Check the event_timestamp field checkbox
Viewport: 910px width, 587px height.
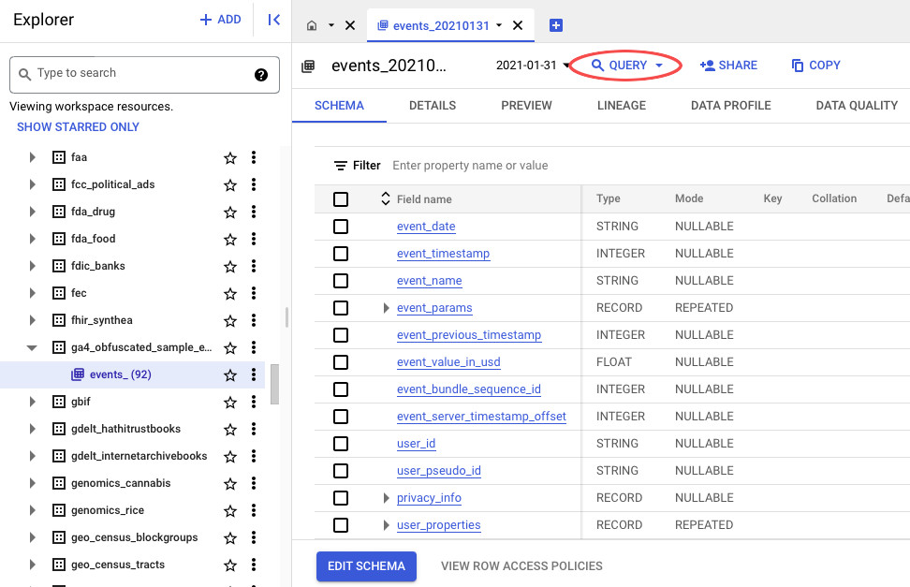[341, 254]
